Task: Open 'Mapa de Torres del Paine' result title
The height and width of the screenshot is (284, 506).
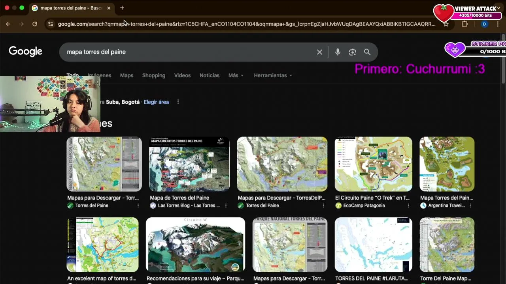Action: (x=179, y=198)
